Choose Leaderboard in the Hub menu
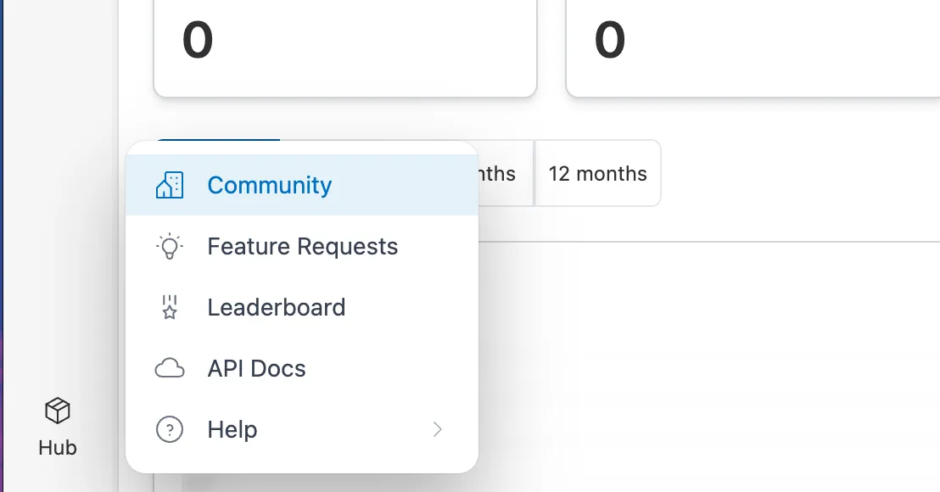The image size is (940, 492). [x=276, y=307]
